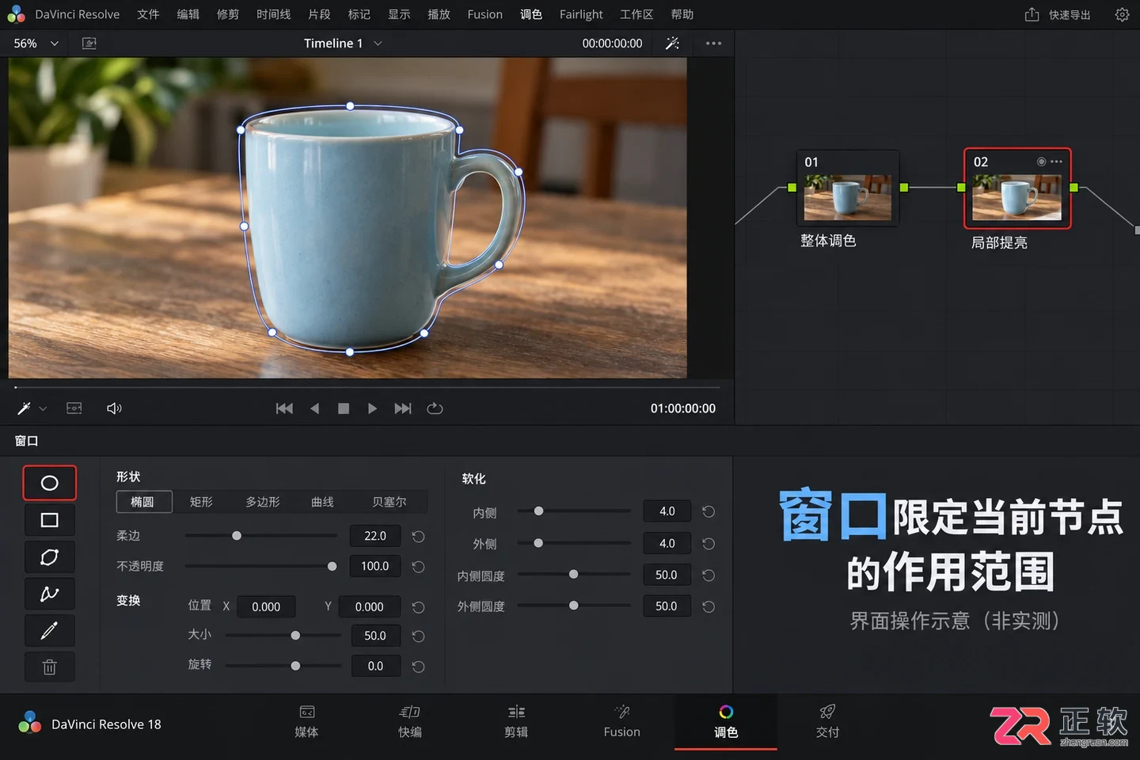The width and height of the screenshot is (1140, 760).
Task: Click the 内侧圆度 slider handle
Action: (x=574, y=574)
